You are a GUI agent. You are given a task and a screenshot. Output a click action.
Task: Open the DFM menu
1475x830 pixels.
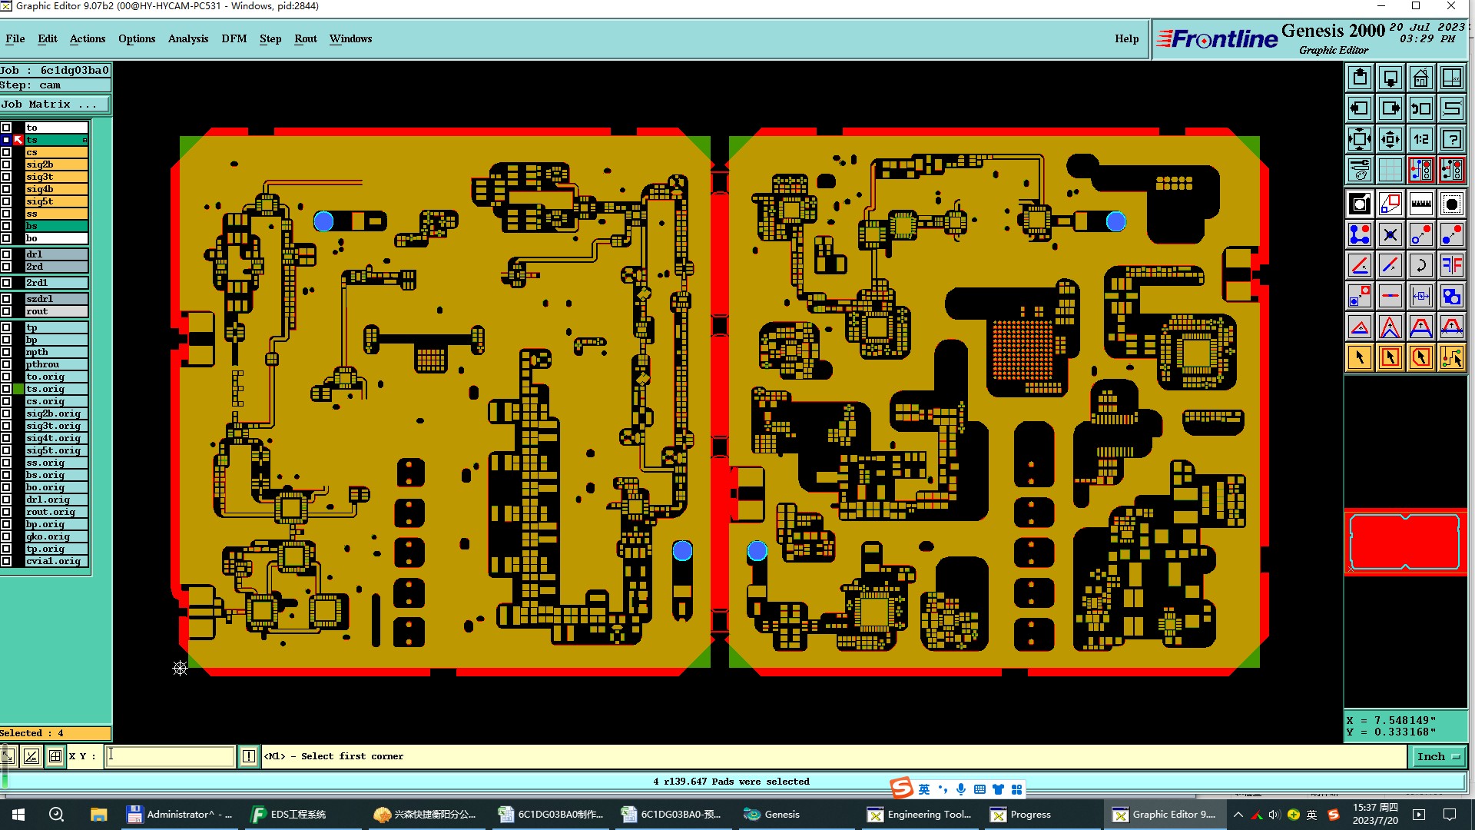[x=234, y=38]
